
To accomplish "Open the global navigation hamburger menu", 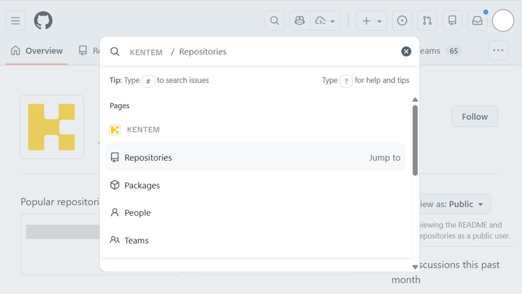I will click(x=15, y=20).
